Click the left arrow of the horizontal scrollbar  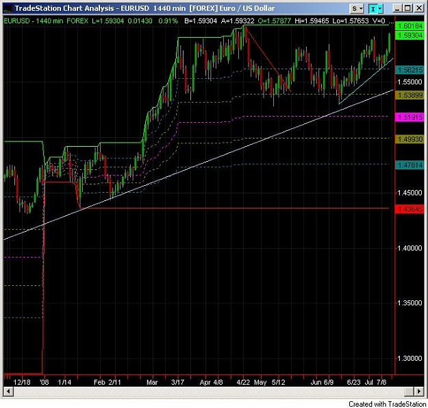pyautogui.click(x=8, y=391)
